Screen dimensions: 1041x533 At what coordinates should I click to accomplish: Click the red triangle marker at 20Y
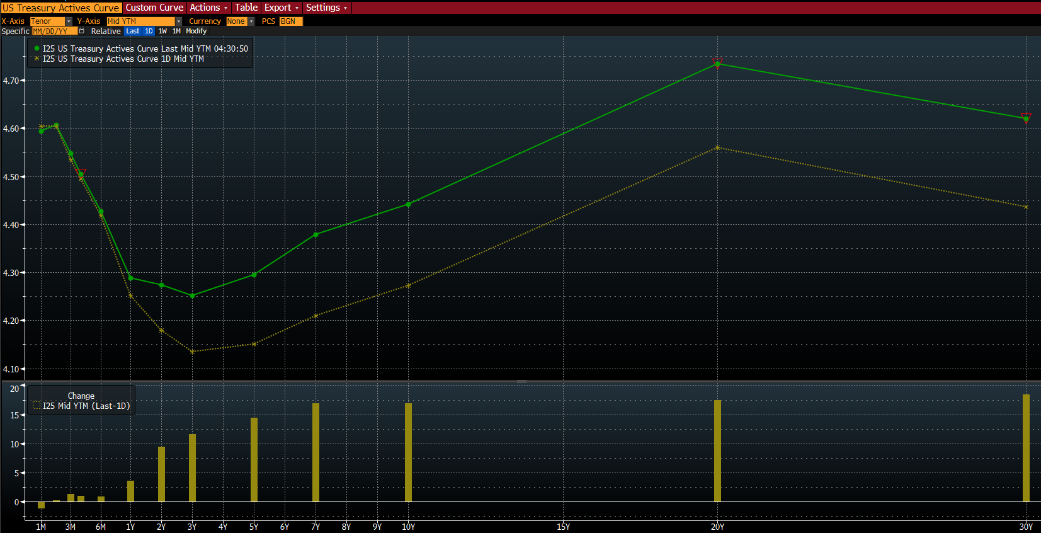(x=717, y=62)
